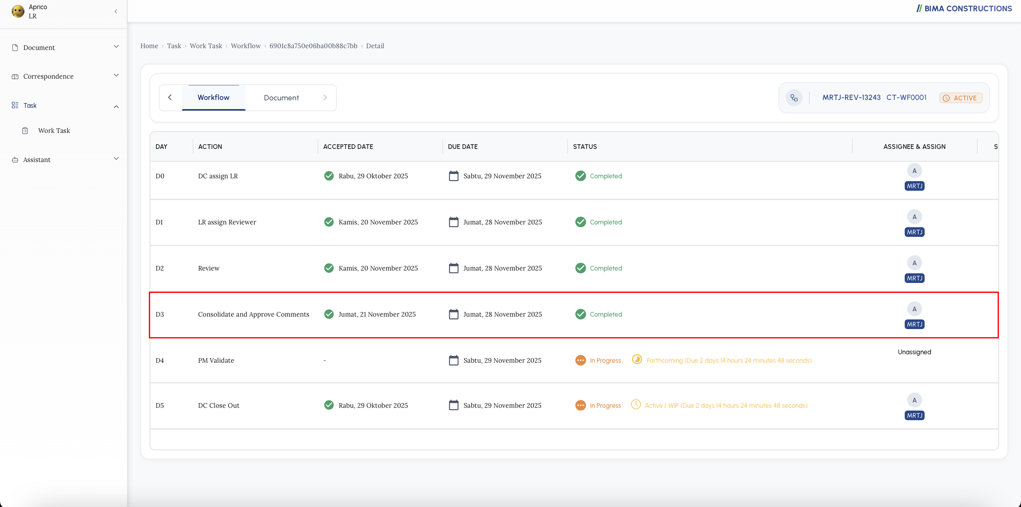This screenshot has height=507, width=1021.
Task: Switch to the Document tab
Action: pyautogui.click(x=281, y=98)
